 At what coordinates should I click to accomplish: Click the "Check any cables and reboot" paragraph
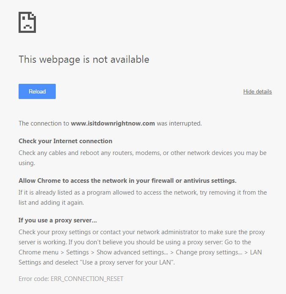coord(142,158)
